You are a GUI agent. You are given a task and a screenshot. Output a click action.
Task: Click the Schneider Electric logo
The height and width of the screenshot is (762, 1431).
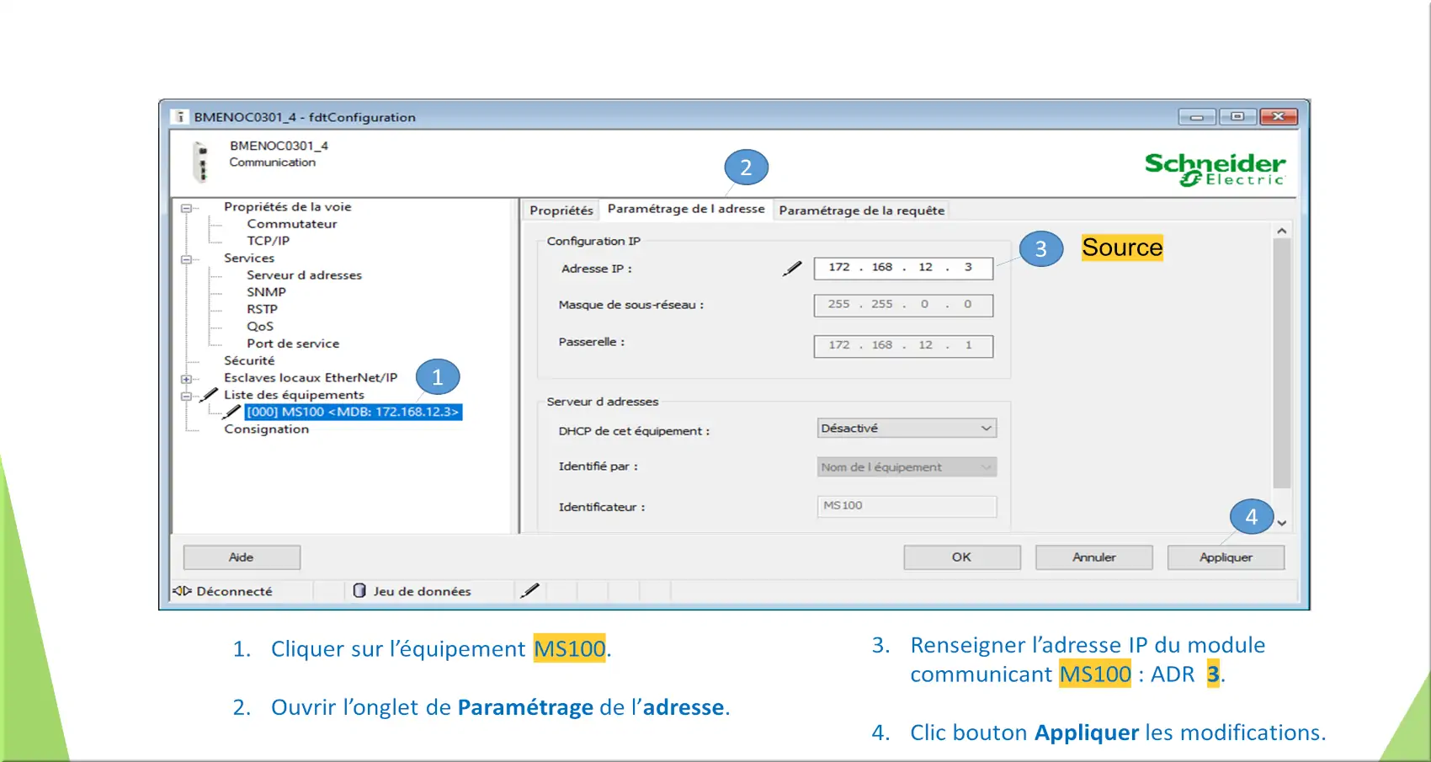click(1215, 168)
